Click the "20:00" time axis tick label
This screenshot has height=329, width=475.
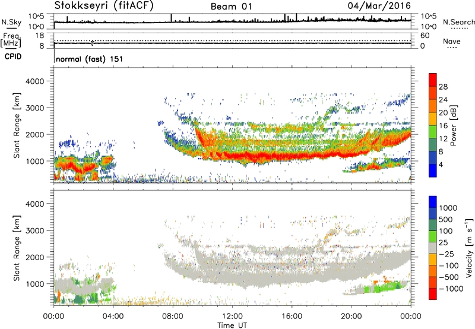click(x=351, y=317)
